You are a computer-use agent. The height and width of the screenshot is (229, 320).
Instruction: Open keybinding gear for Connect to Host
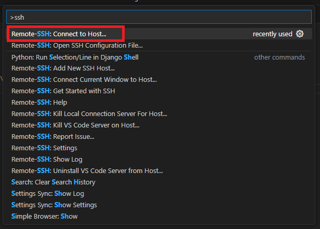(300, 34)
